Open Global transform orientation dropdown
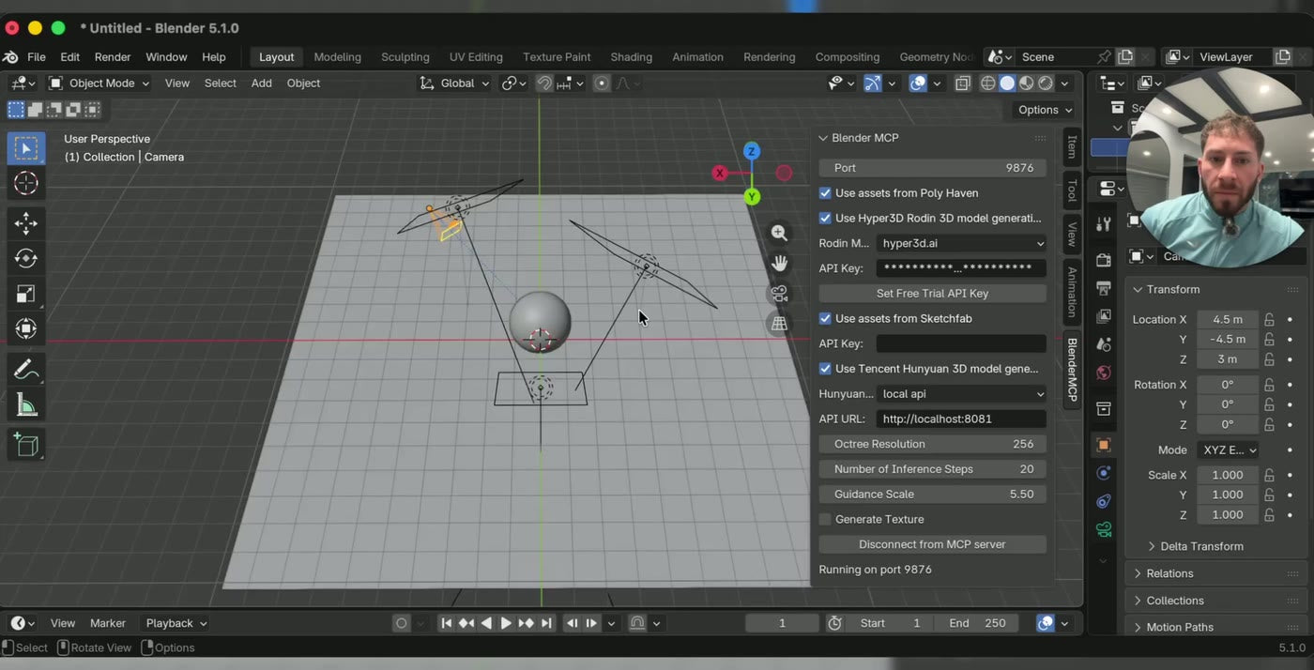This screenshot has width=1314, height=670. pyautogui.click(x=454, y=84)
